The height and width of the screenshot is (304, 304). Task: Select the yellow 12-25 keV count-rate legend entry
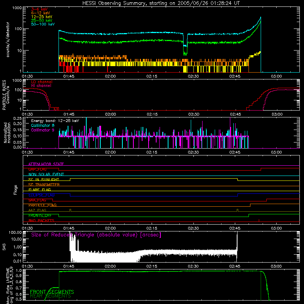[41, 17]
